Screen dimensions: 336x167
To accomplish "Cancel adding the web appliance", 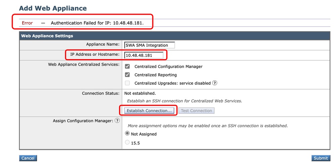I will (28, 158).
